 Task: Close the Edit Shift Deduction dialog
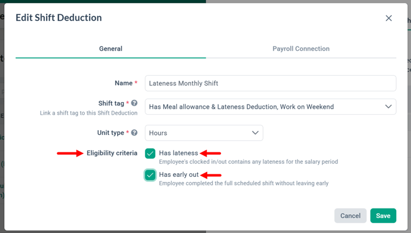(x=388, y=18)
